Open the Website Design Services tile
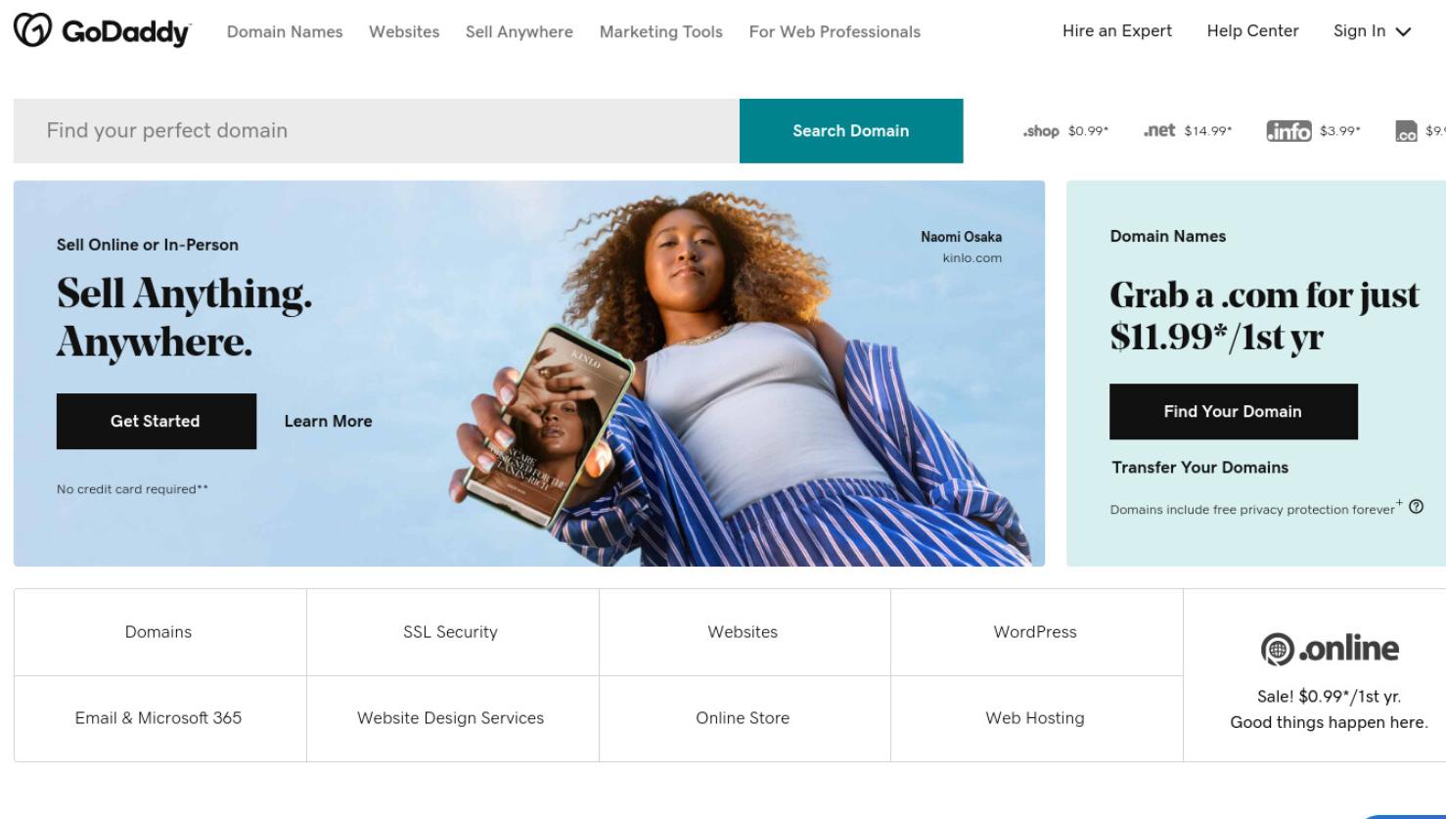 451,718
